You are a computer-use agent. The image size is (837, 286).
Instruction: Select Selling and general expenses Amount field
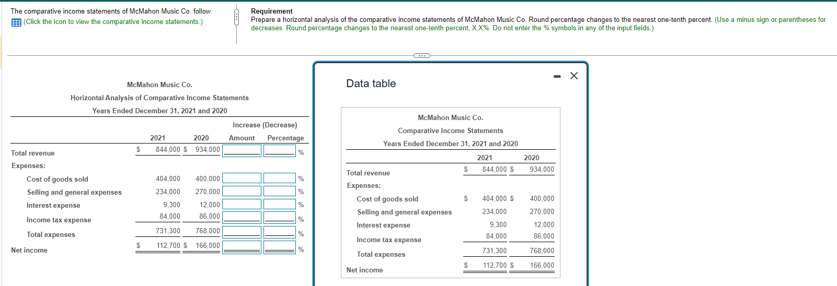[242, 191]
